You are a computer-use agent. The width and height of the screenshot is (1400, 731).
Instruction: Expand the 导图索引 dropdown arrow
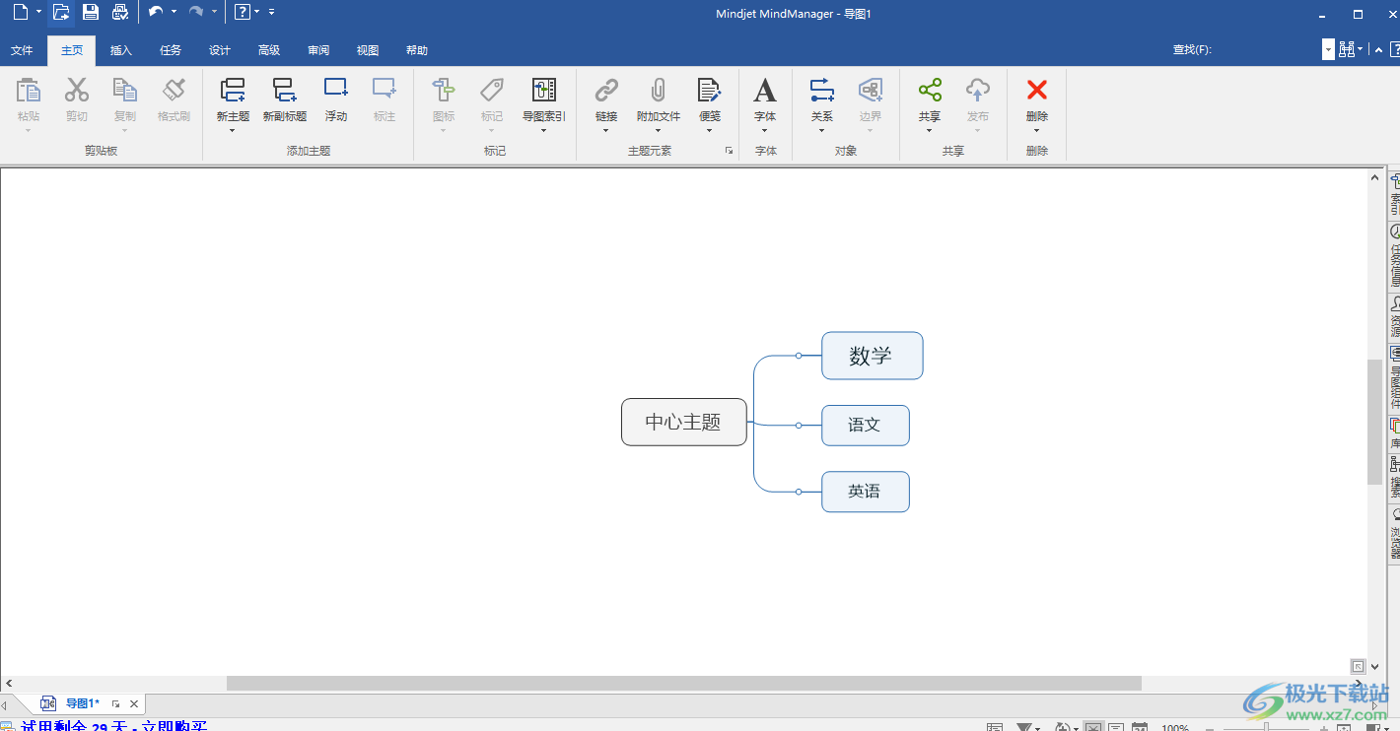pyautogui.click(x=544, y=131)
